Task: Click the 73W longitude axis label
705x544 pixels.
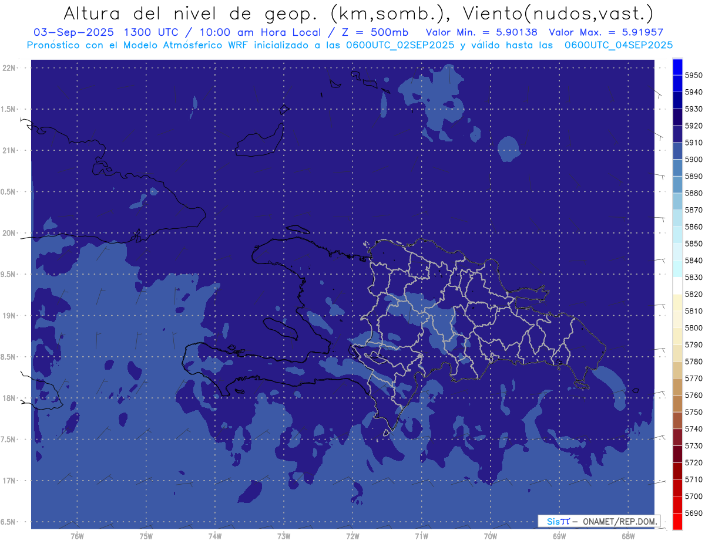Action: pyautogui.click(x=284, y=536)
